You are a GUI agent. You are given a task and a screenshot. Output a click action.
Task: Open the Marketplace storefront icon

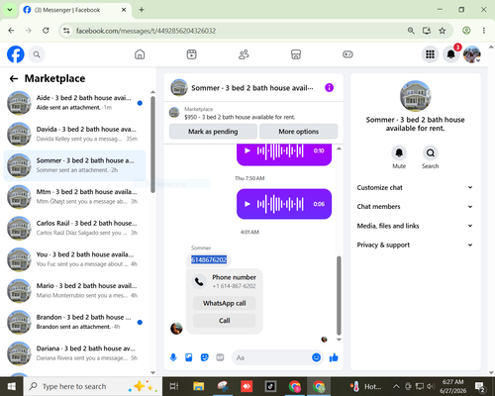pyautogui.click(x=296, y=54)
